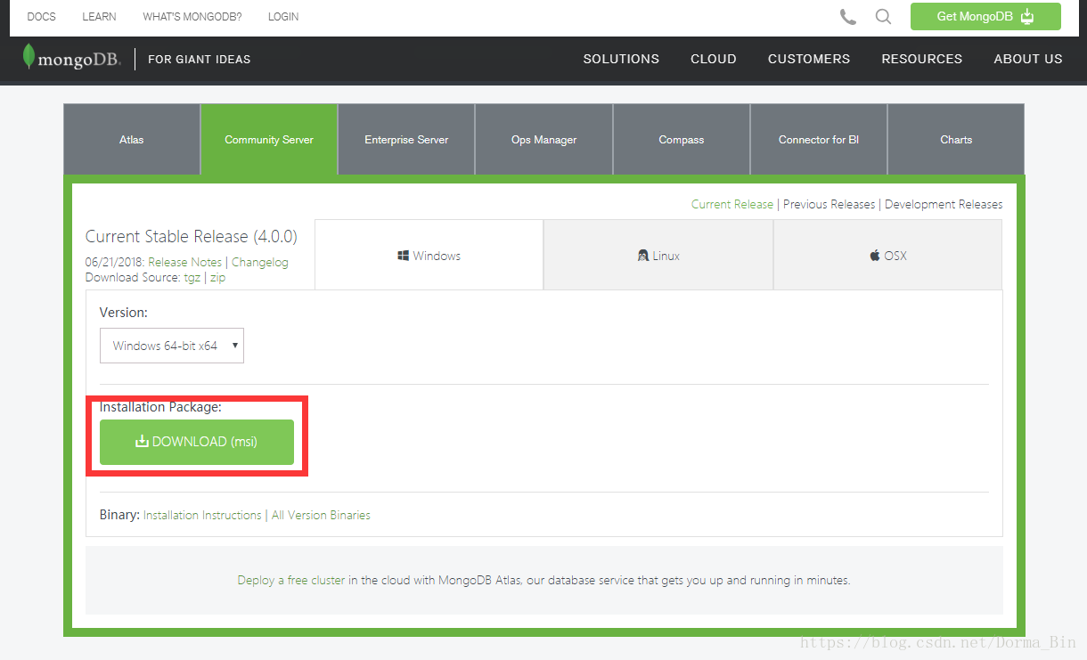Open the CLOUD menu

click(x=713, y=59)
